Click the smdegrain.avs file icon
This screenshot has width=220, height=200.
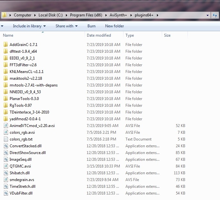6,180
